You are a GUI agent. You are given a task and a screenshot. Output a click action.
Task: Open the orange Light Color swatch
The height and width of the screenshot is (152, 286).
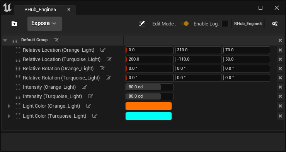click(x=148, y=106)
